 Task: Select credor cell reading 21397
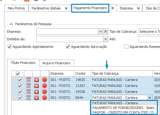point(83,86)
